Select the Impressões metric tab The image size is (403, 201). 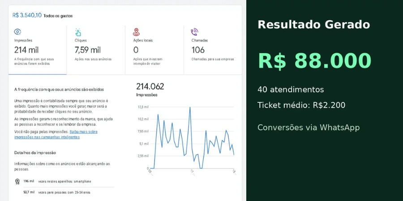[x=38, y=50]
